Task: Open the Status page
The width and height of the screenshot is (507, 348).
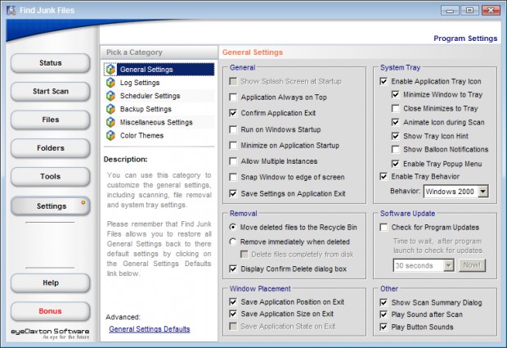Action: (x=51, y=63)
